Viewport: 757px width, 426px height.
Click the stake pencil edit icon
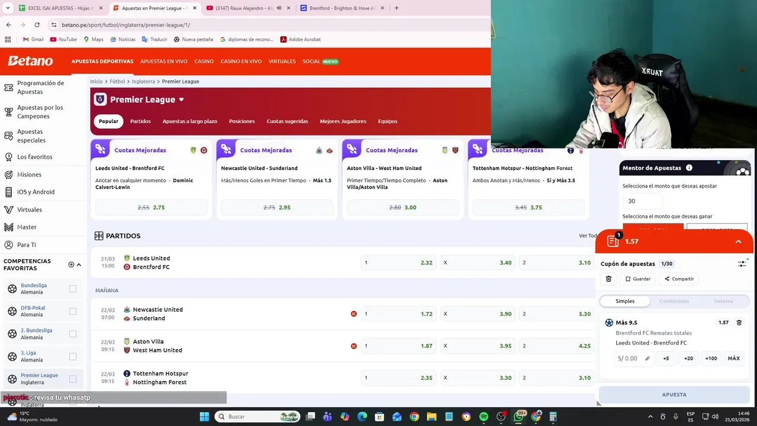pos(647,358)
